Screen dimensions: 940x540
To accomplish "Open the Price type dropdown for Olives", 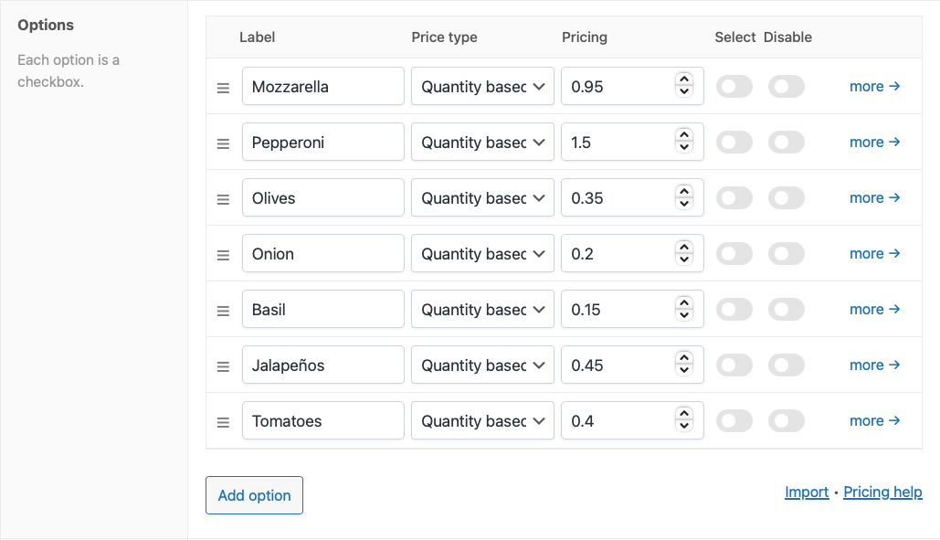I will [482, 198].
